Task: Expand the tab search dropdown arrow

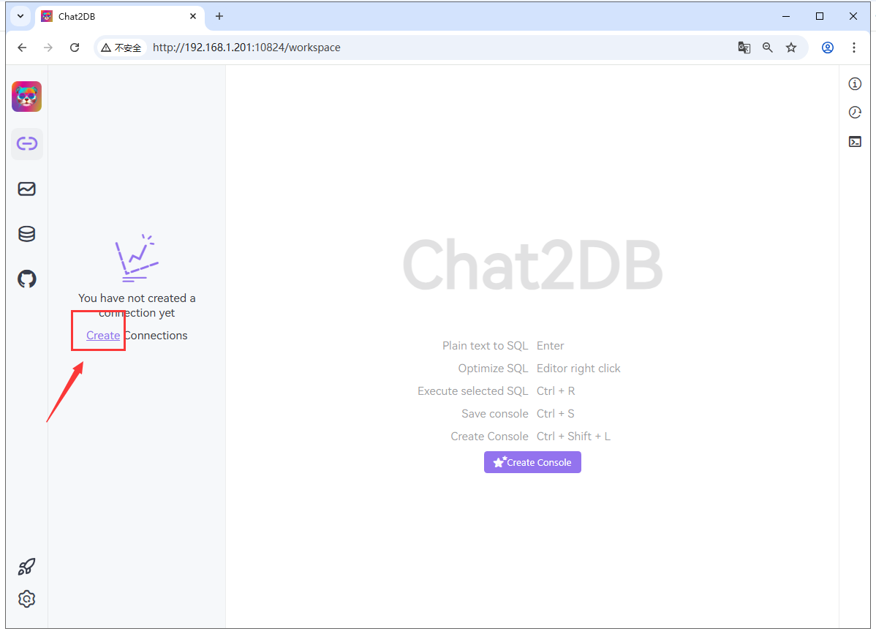Action: coord(20,16)
